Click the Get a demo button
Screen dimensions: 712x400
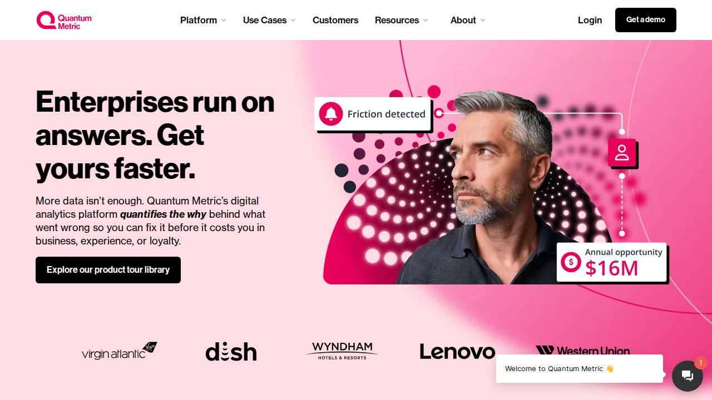646,20
